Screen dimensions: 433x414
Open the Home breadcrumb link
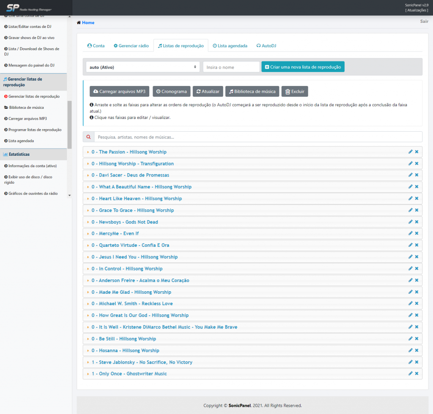point(88,23)
